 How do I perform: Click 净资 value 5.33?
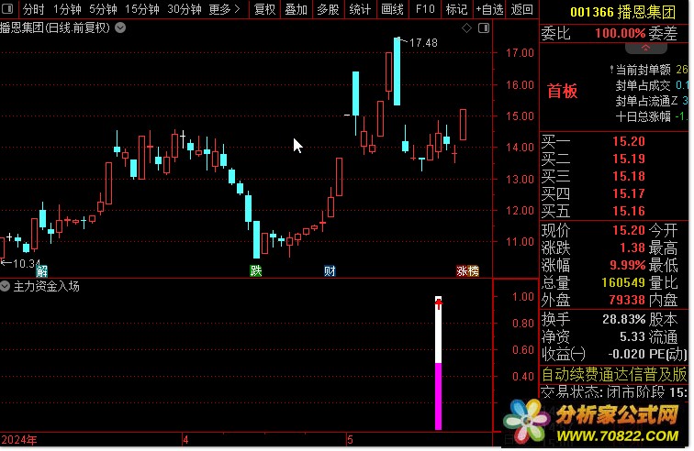coord(632,337)
